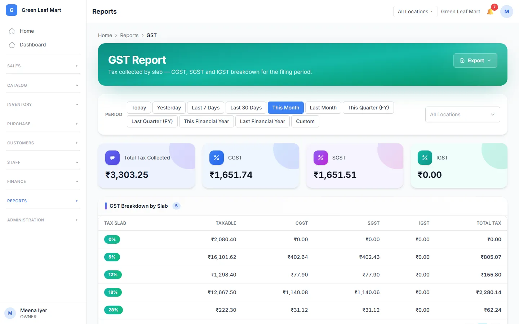Select the Last 30 Days period
The image size is (519, 324).
click(246, 108)
